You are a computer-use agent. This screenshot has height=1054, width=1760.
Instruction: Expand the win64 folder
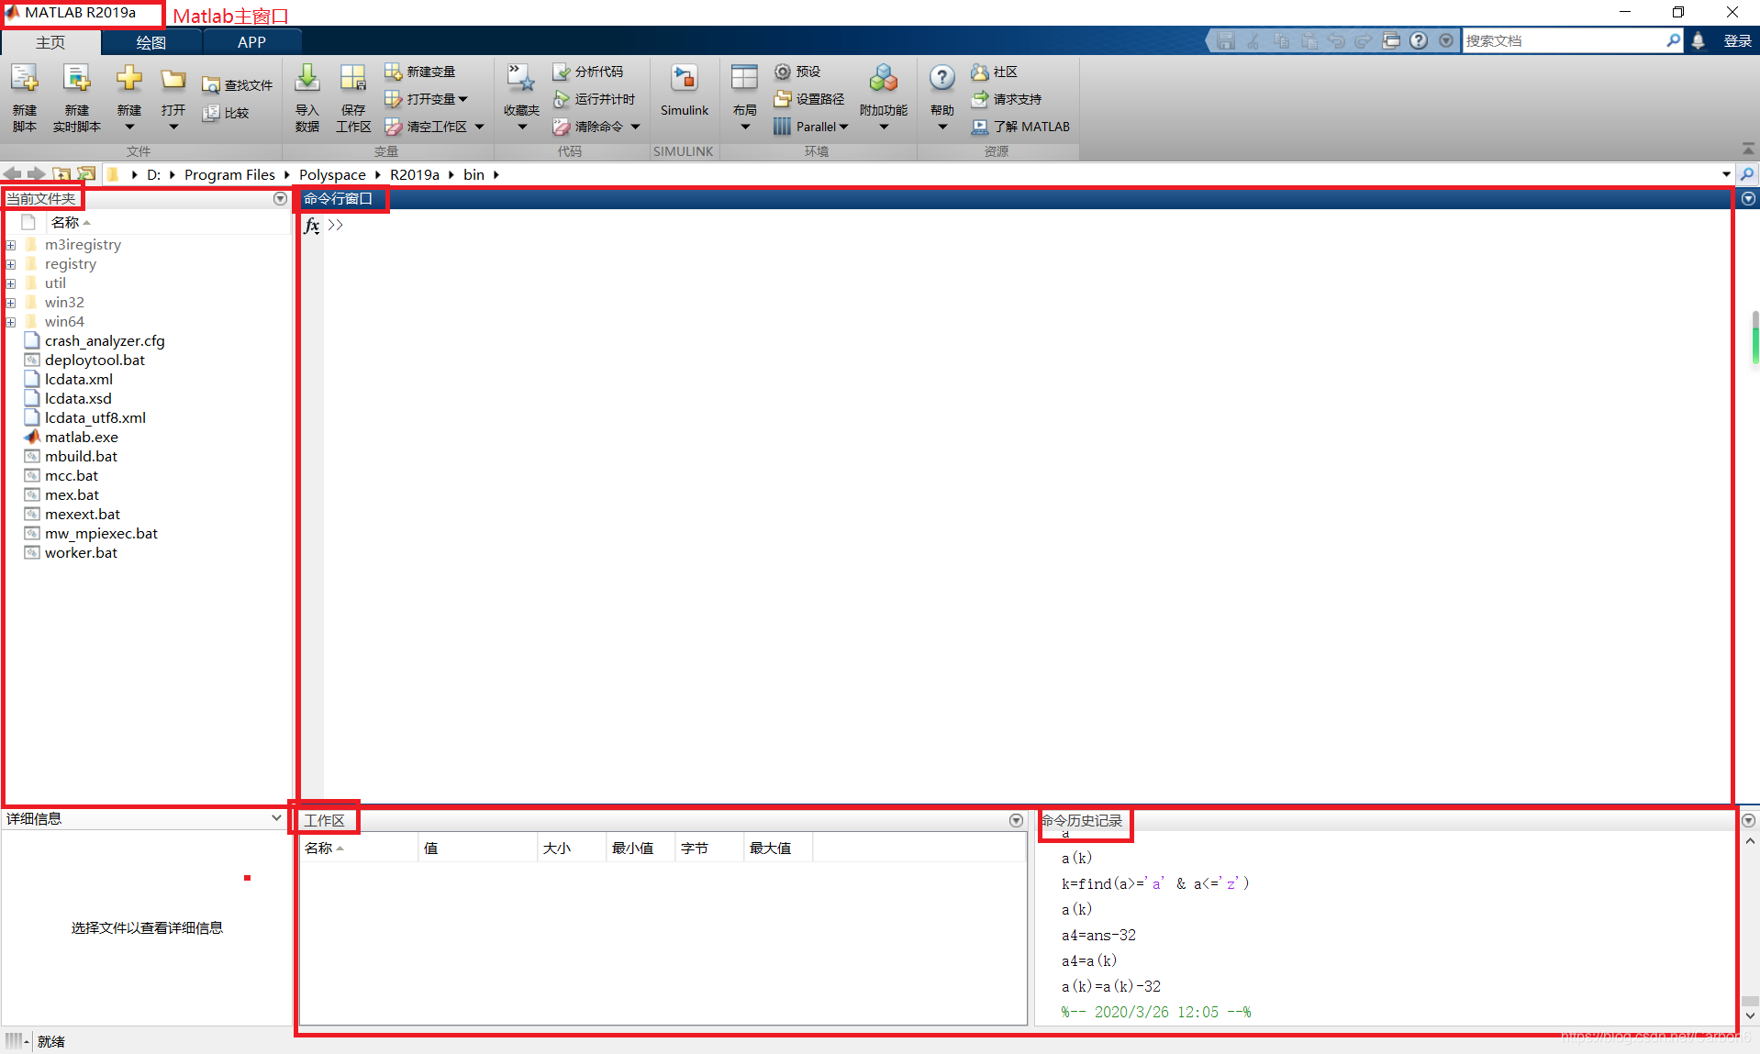pos(11,322)
